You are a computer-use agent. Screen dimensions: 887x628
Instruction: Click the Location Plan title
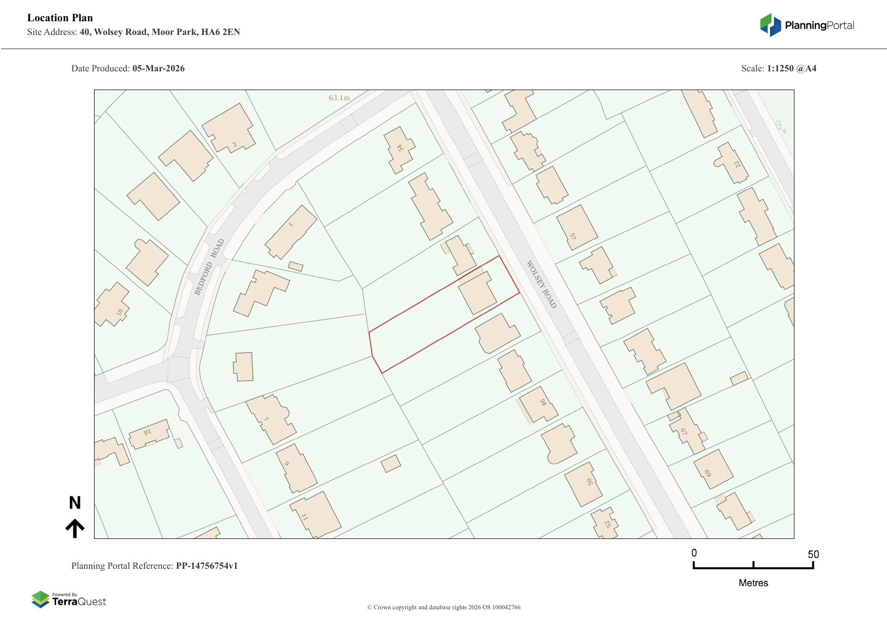point(60,18)
